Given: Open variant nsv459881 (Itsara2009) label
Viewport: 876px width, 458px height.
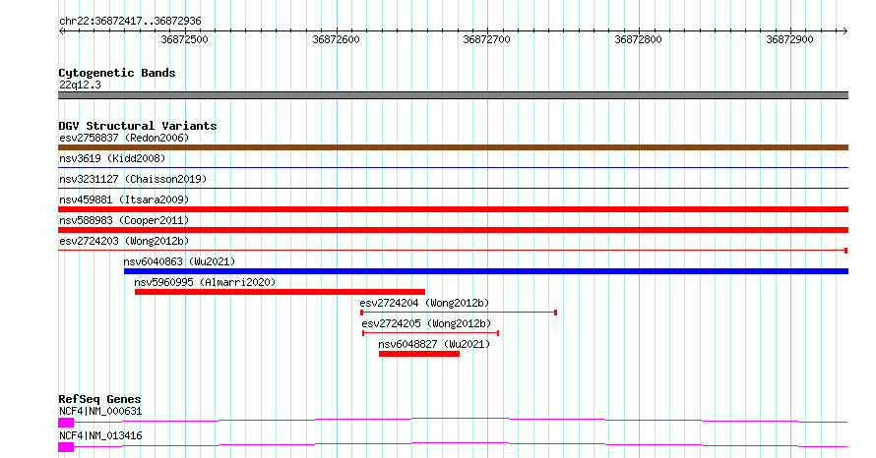Looking at the screenshot, I should [x=124, y=200].
